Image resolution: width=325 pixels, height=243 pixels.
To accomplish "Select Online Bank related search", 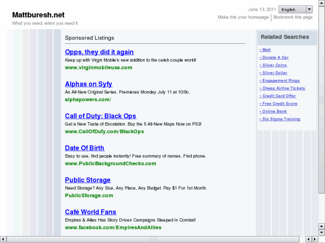I will [x=273, y=111].
